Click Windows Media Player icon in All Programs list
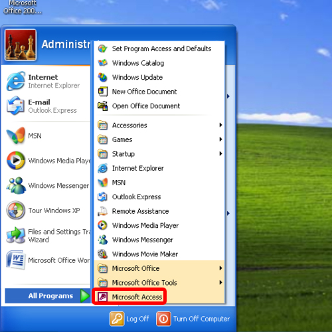The height and width of the screenshot is (332, 332). point(103,225)
